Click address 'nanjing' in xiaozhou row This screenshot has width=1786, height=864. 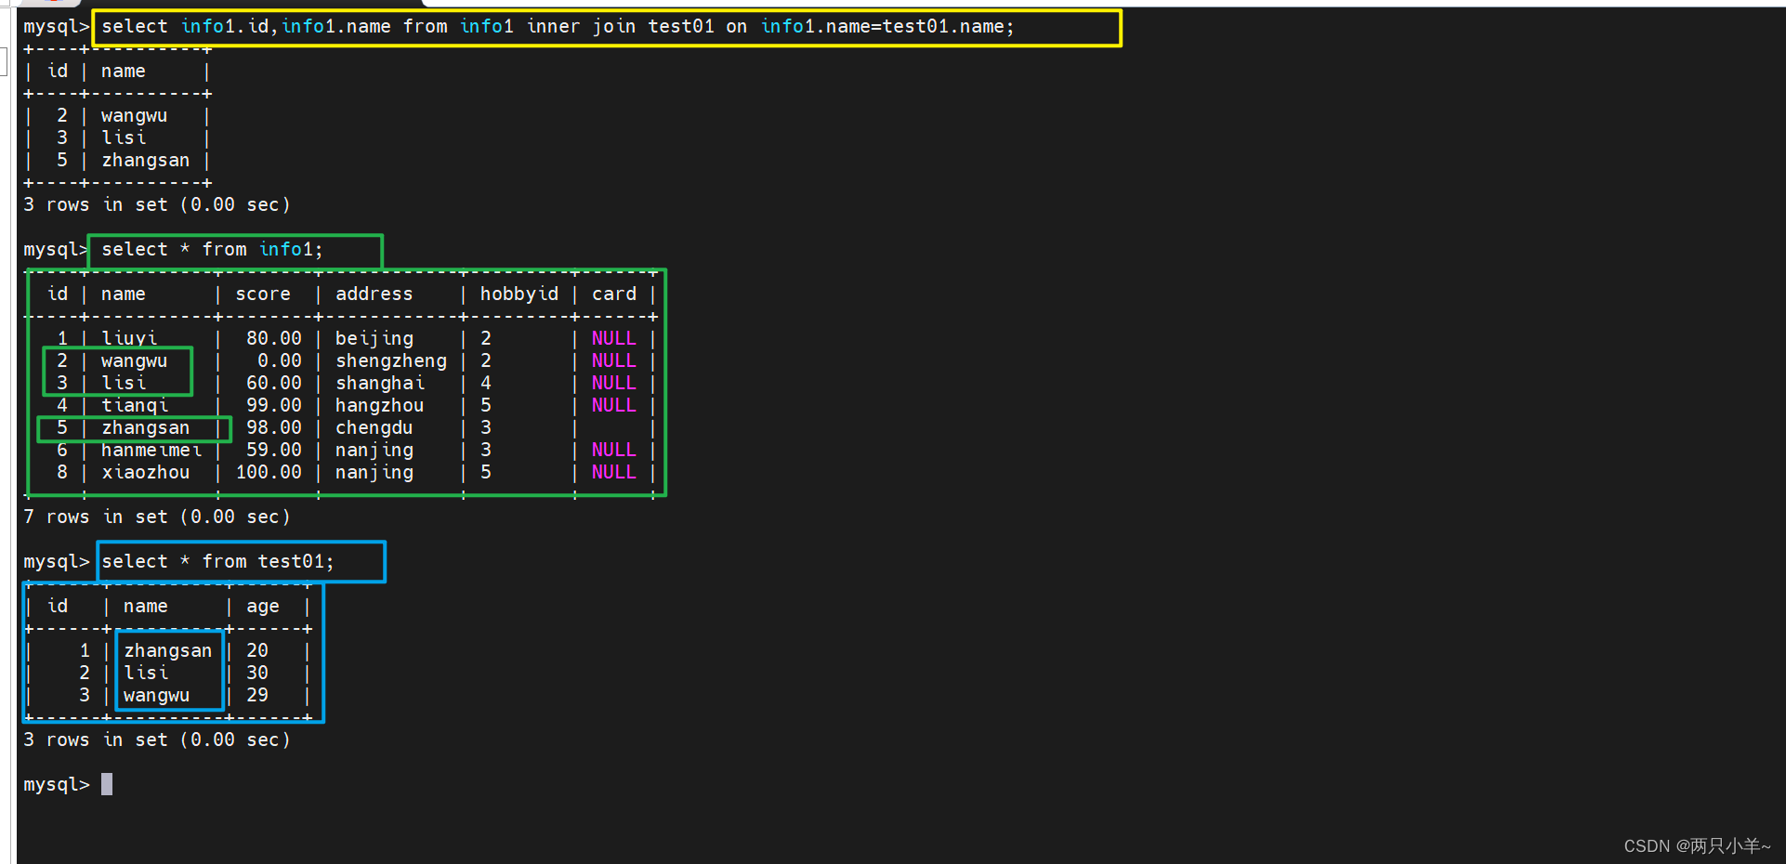(x=374, y=473)
